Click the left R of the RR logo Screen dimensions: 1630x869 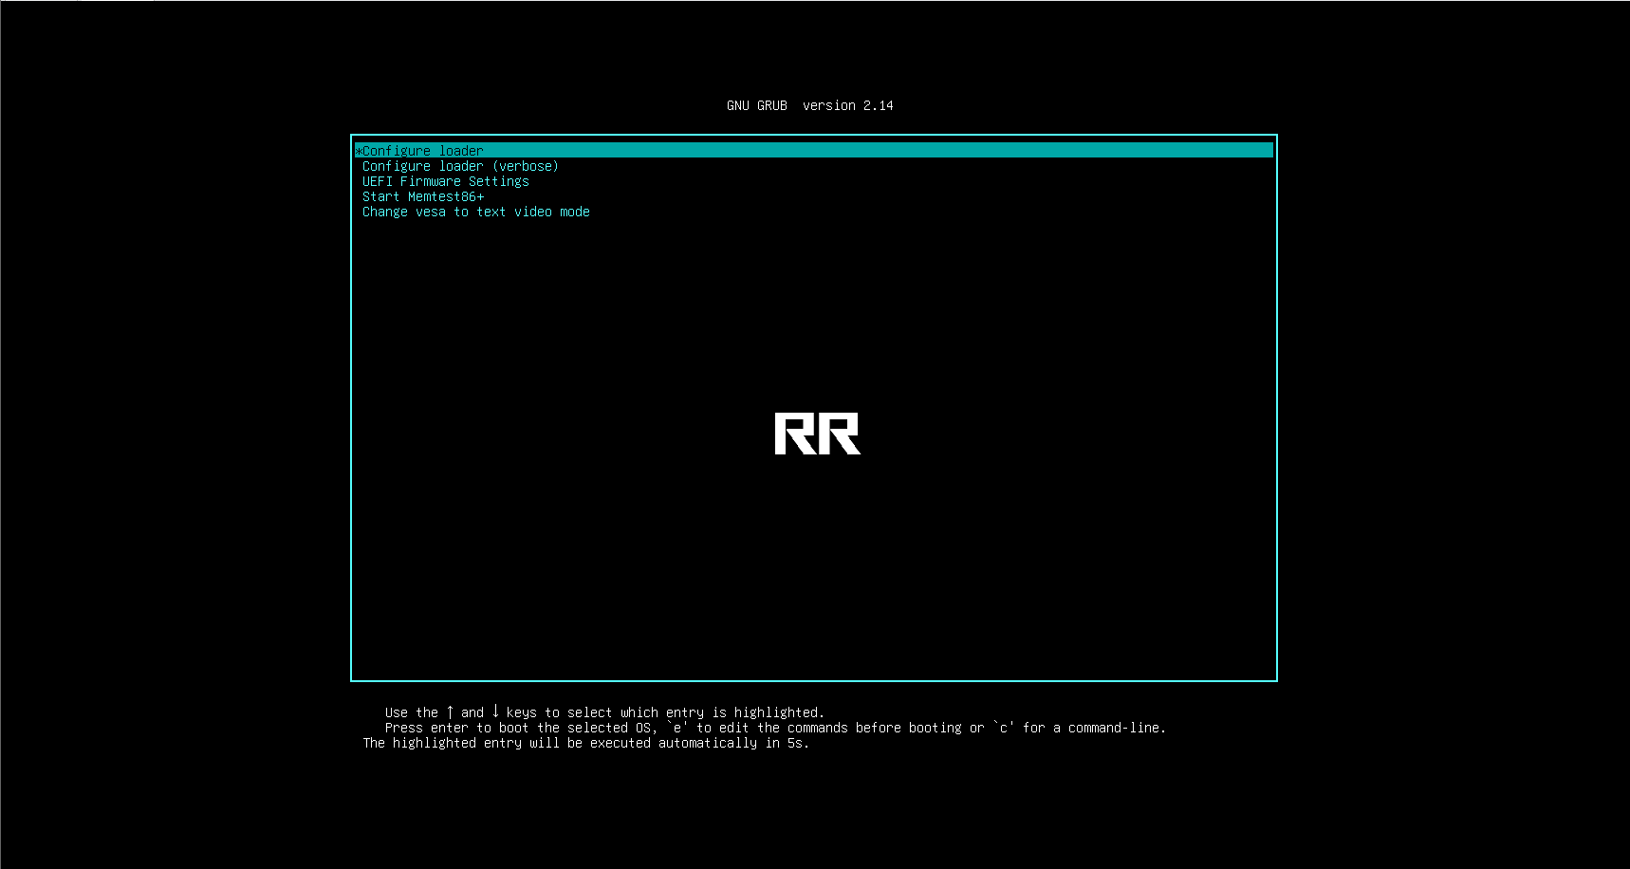795,434
